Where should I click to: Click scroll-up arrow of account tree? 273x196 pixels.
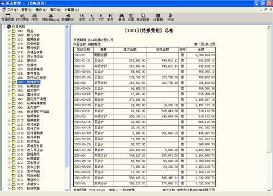pos(67,27)
